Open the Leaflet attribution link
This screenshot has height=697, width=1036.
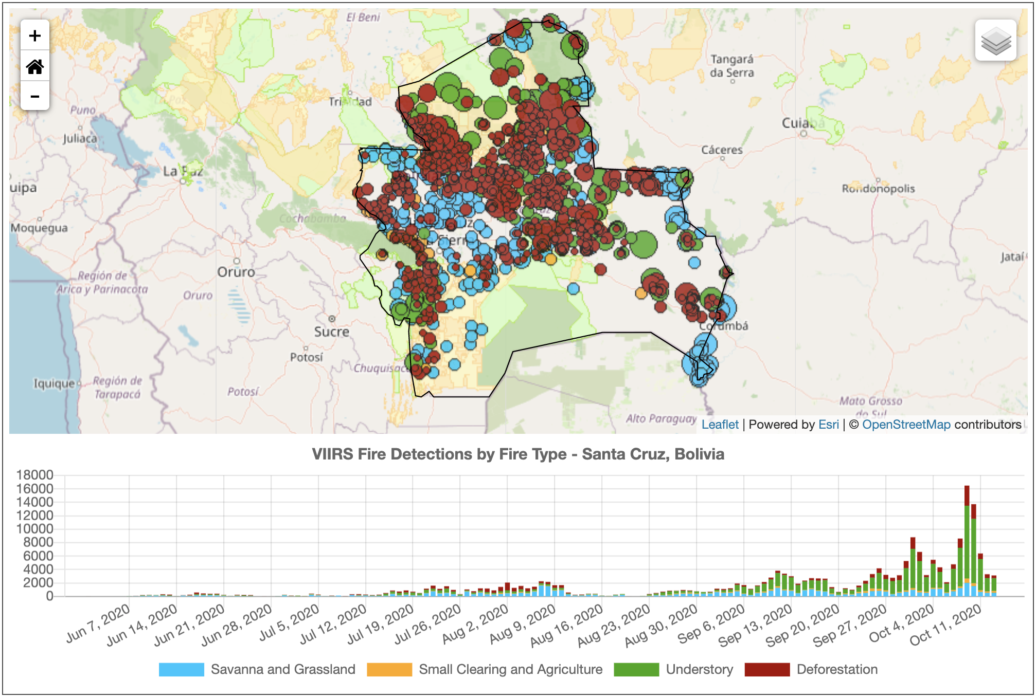[x=720, y=425]
